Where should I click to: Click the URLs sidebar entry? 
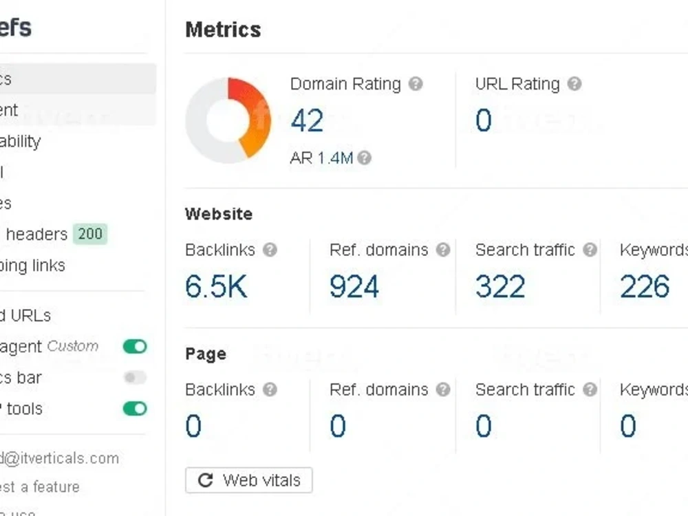point(25,316)
